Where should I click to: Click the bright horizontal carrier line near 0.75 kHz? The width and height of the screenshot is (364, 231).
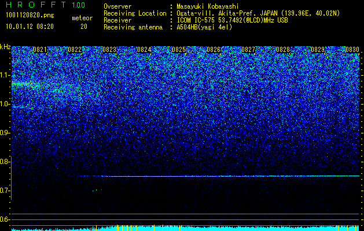pos(219,176)
